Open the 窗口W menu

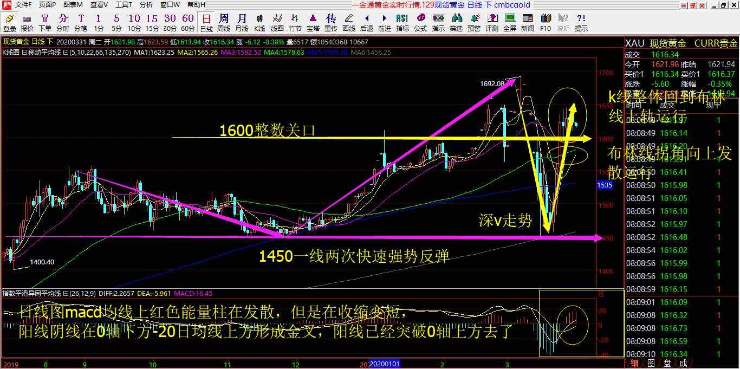pyautogui.click(x=170, y=5)
